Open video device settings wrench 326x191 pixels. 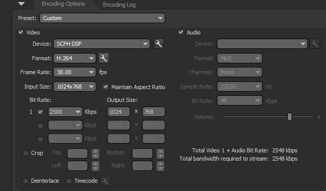coord(159,44)
